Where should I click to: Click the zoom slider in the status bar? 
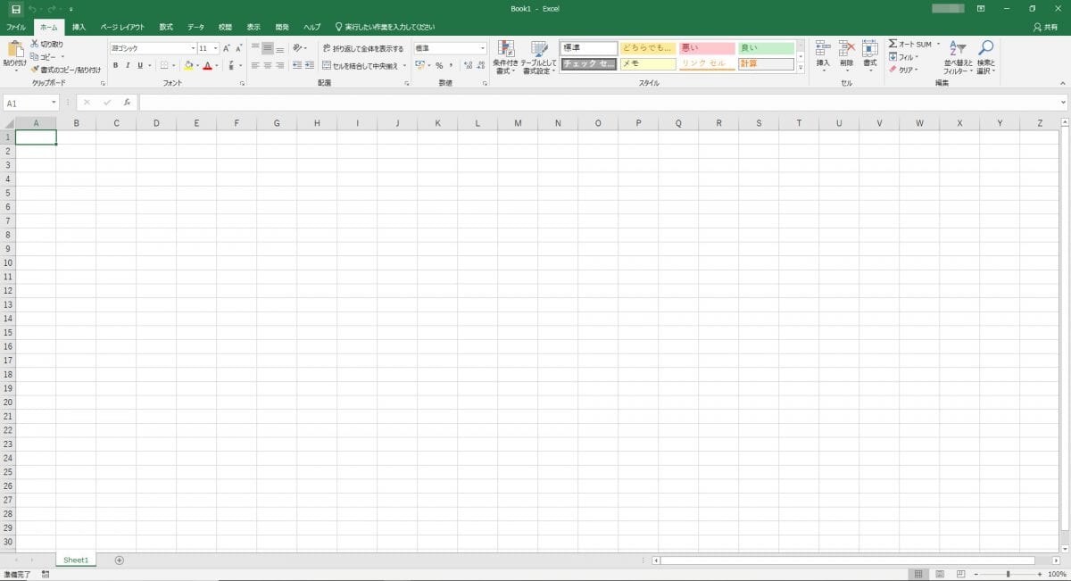point(1009,574)
